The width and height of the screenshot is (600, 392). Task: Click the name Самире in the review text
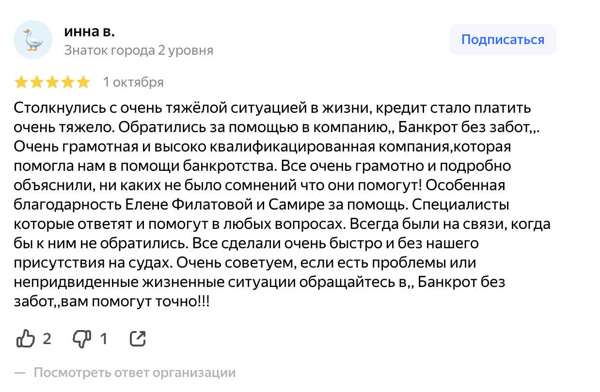292,205
